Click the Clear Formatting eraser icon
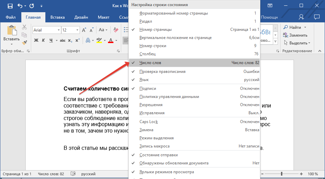Viewport: 325px width, 179px height. pyautogui.click(x=116, y=30)
